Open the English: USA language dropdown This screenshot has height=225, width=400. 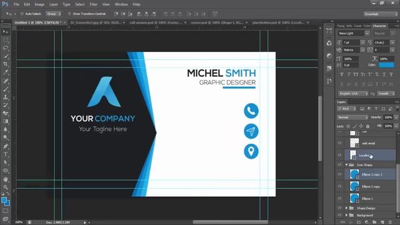(x=353, y=94)
